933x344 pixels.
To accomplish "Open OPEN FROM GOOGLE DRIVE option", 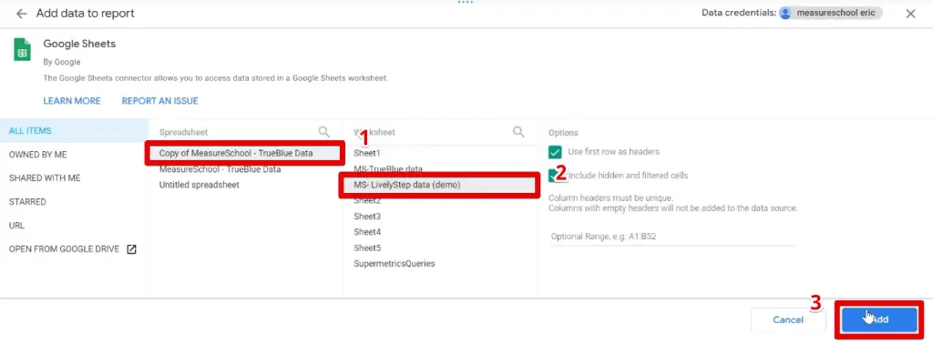I will (74, 249).
